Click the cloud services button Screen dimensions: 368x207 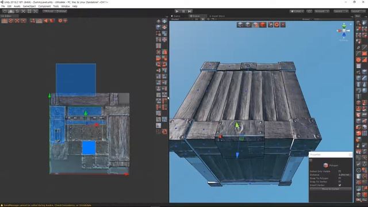(x=309, y=11)
